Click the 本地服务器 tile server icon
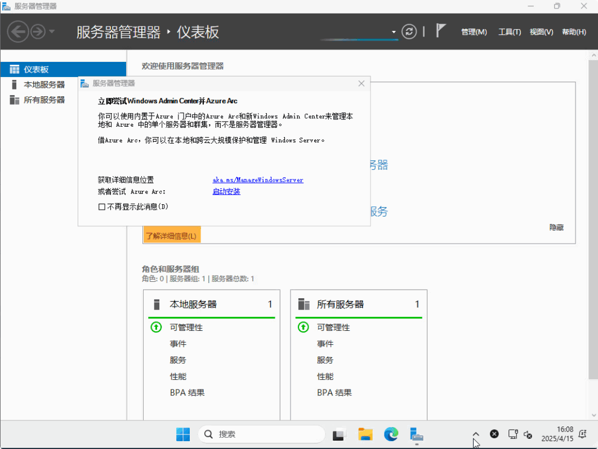Screen dimensions: 598x449 click(157, 304)
